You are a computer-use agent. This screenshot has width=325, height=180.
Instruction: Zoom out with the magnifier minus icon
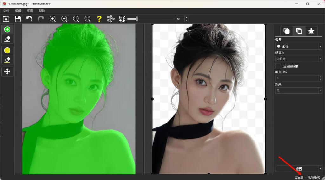[64, 19]
